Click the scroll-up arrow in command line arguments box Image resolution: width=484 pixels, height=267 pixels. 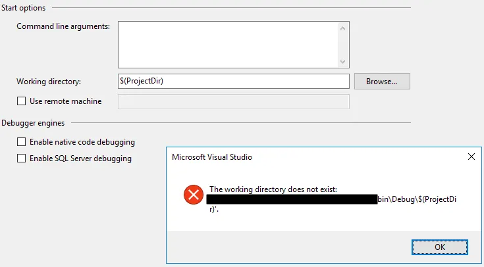[x=342, y=28]
